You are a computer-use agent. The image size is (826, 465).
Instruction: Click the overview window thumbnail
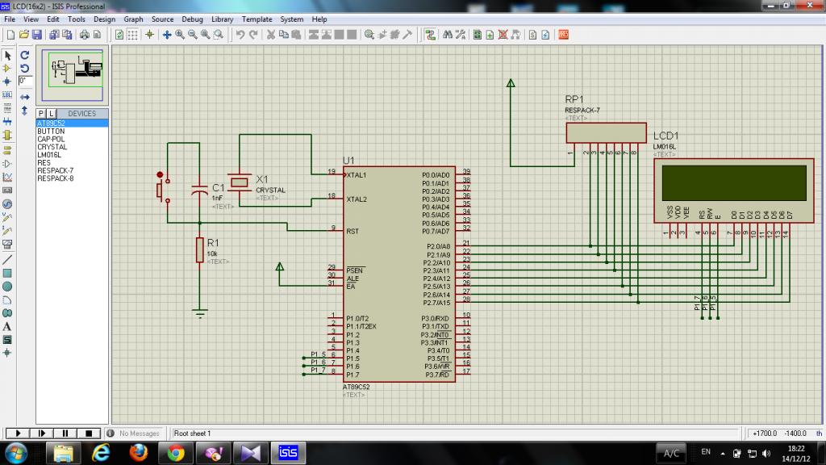pyautogui.click(x=73, y=75)
